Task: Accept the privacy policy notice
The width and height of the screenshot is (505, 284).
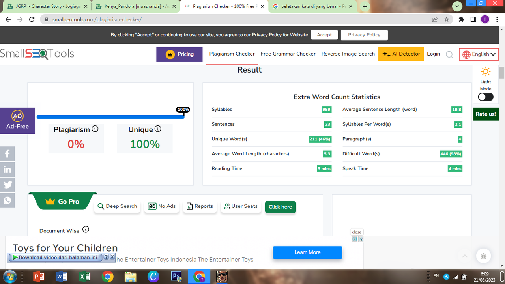Action: [324, 35]
